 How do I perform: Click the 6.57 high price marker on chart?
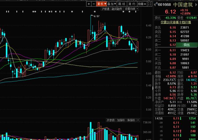tap(96, 16)
